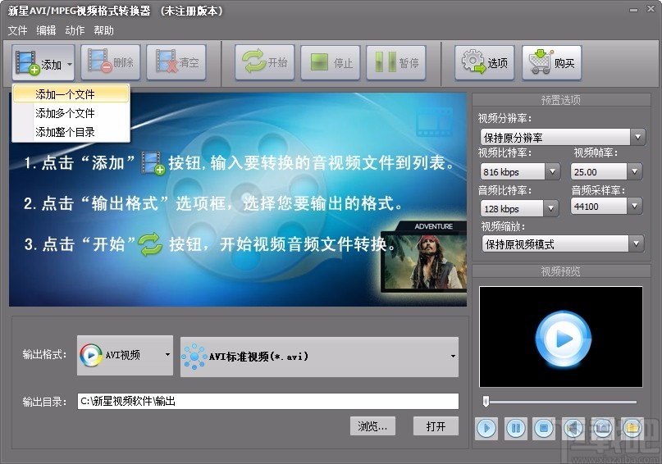The image size is (662, 464).
Task: Open the AVI视频 output format category dropdown
Action: pyautogui.click(x=125, y=355)
